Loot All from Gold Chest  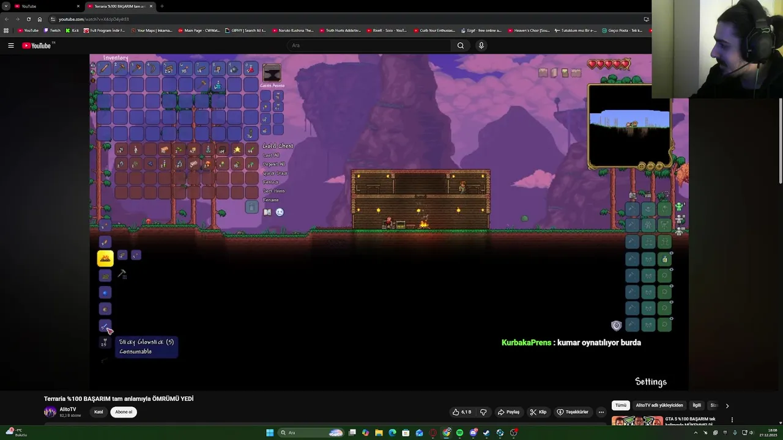point(271,155)
